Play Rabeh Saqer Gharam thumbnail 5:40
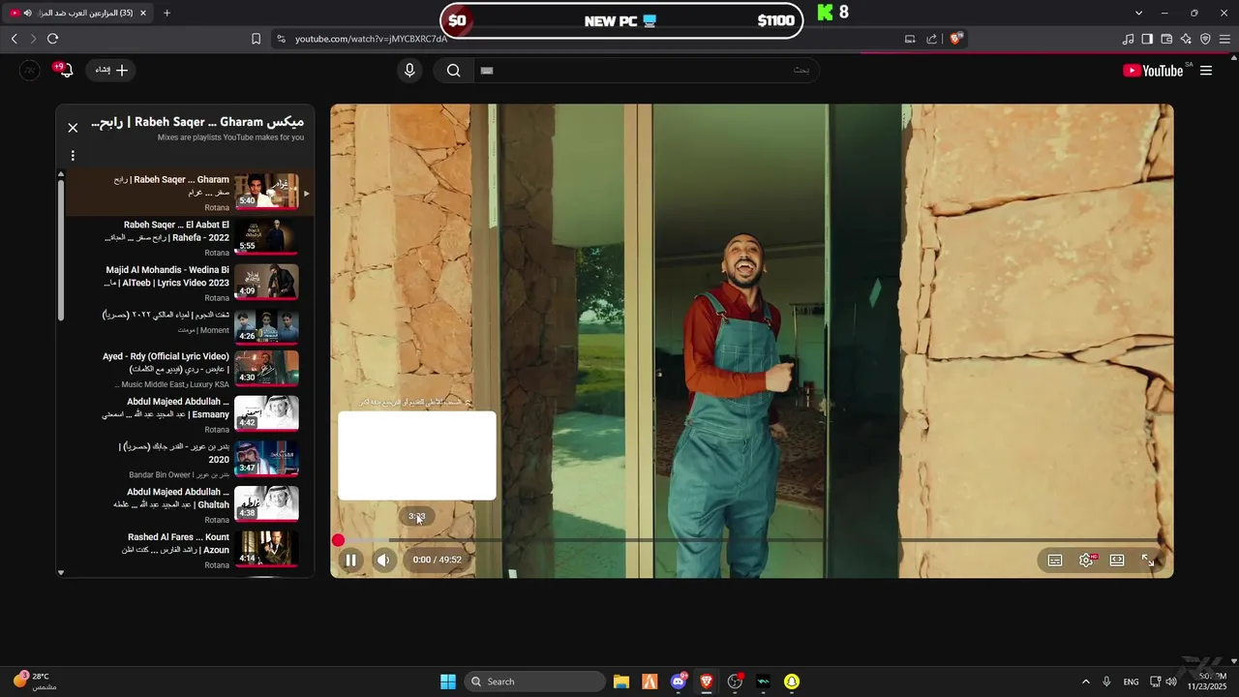Image resolution: width=1239 pixels, height=697 pixels. 266,191
